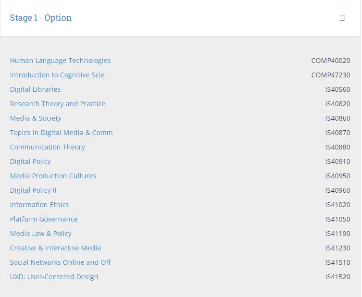Click module code IS41520
This screenshot has width=362, height=297.
(337, 277)
